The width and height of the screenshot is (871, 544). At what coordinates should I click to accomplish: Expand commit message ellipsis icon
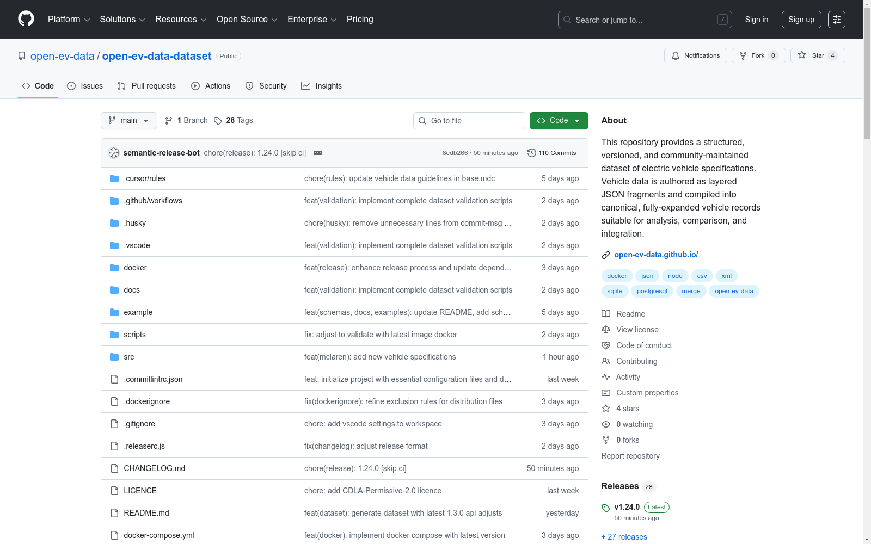(318, 153)
